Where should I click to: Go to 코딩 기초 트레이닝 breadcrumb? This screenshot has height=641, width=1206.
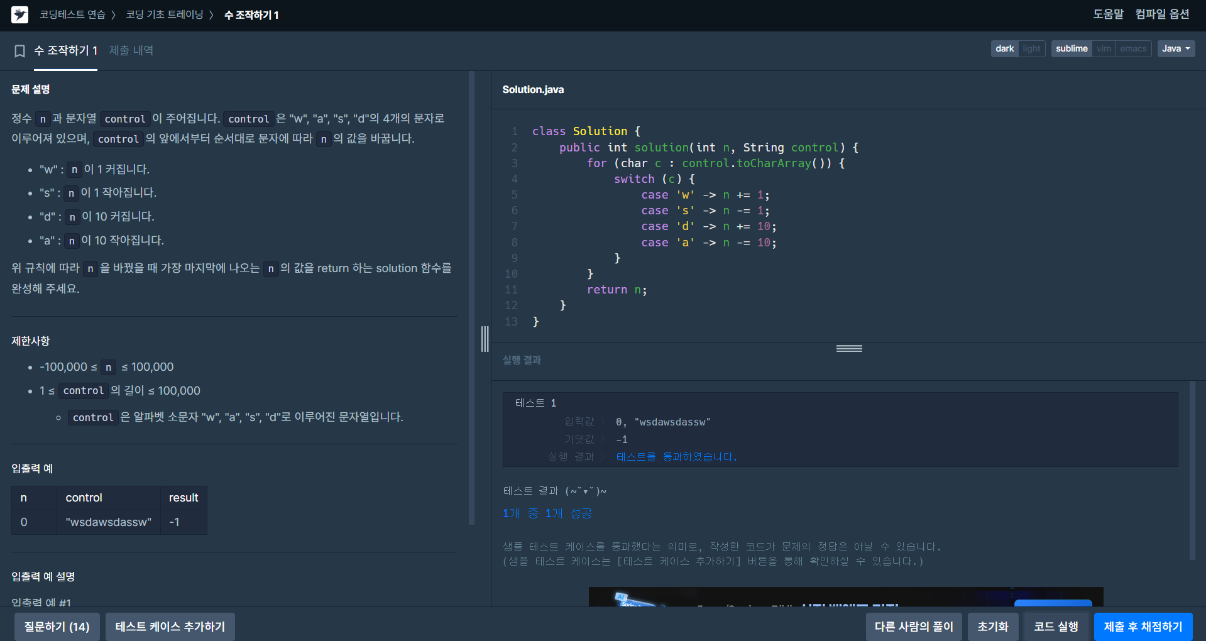click(165, 14)
